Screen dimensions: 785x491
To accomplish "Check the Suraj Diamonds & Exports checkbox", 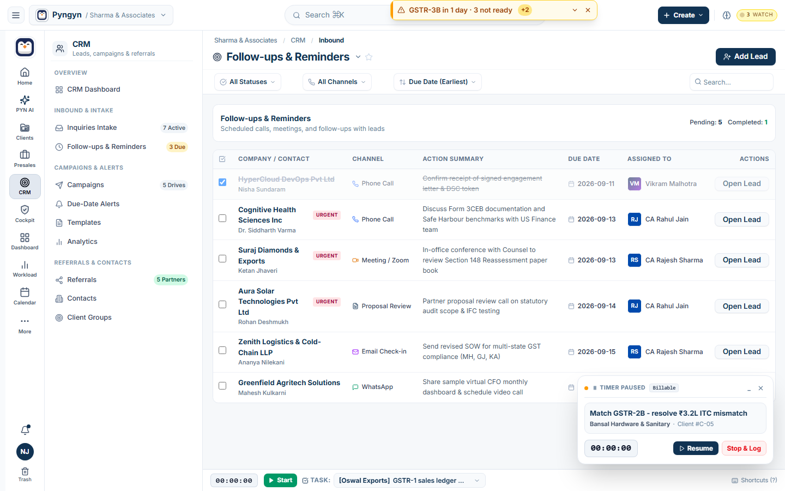I will tap(222, 259).
